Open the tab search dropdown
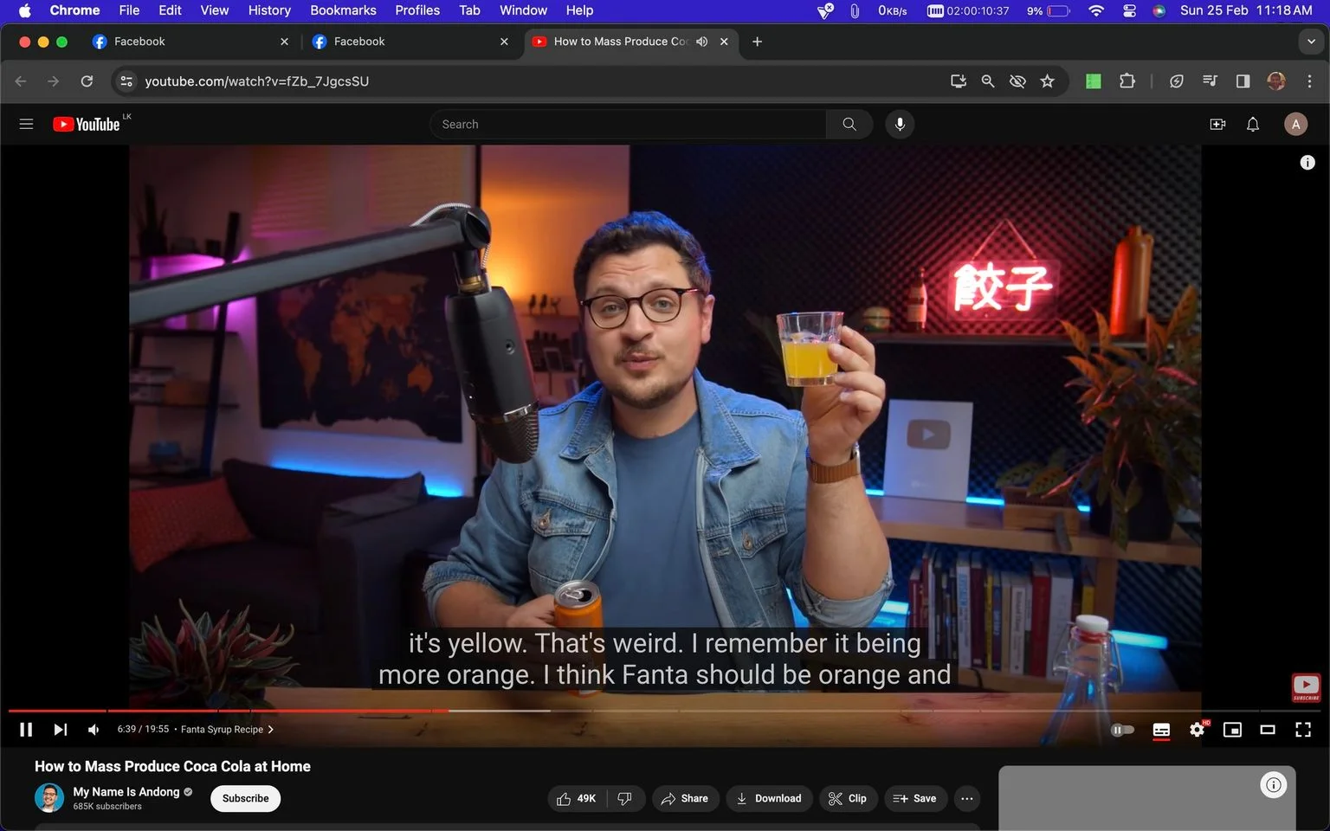Image resolution: width=1330 pixels, height=831 pixels. tap(1311, 42)
